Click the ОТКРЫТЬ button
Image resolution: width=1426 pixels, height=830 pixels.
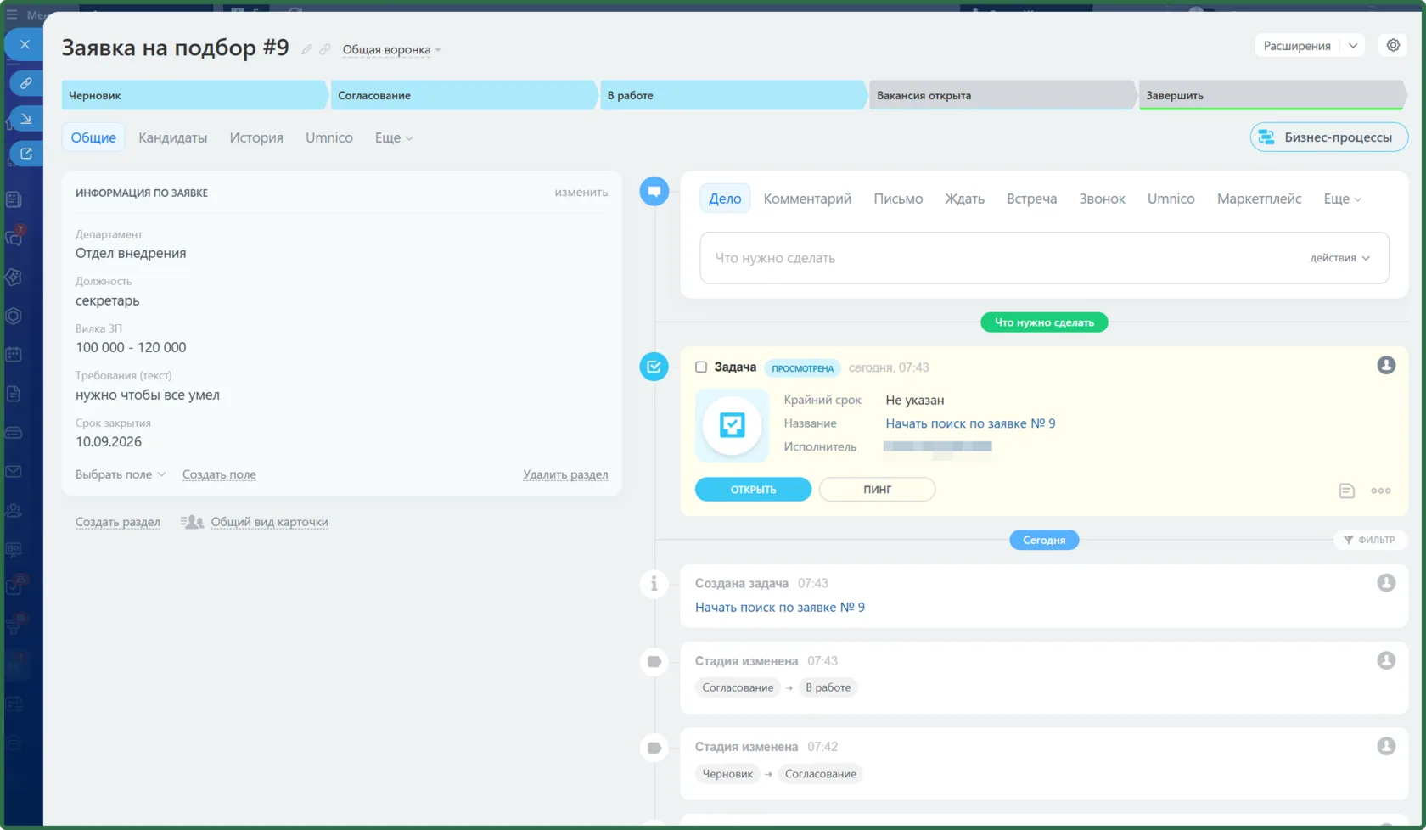753,490
